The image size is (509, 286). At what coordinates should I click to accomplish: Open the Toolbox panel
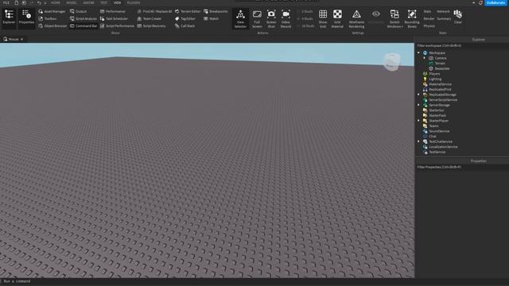tap(48, 19)
